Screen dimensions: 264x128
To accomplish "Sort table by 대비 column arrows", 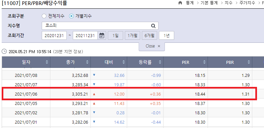I will [123, 62].
